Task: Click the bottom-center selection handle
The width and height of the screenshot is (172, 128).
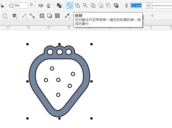Action: point(59,118)
